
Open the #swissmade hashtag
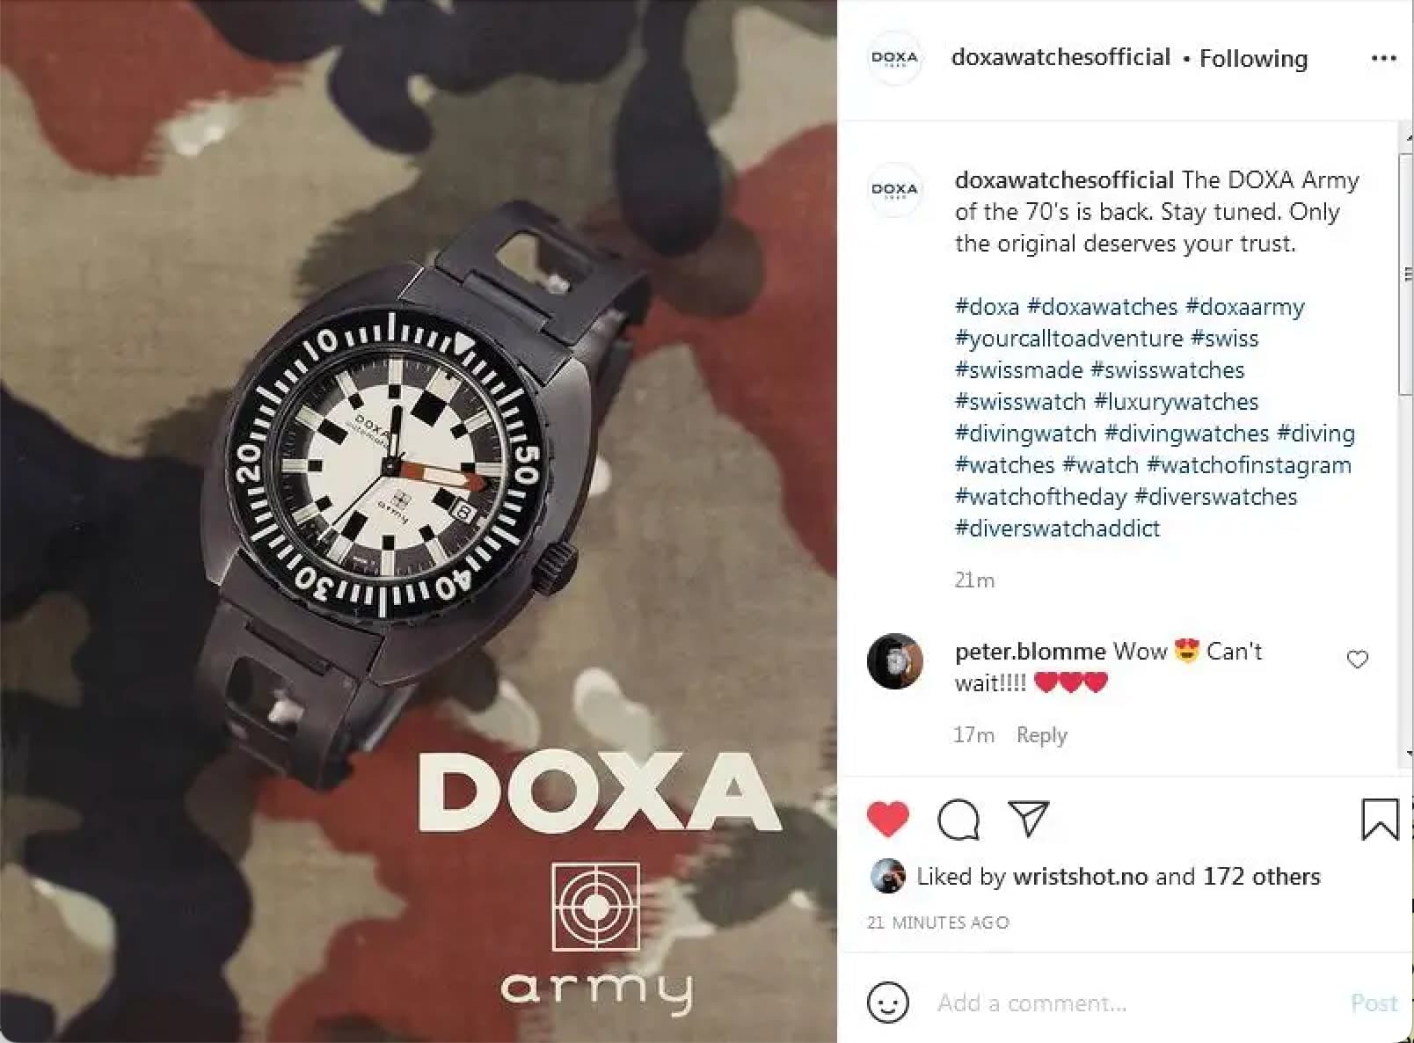[x=1019, y=369]
